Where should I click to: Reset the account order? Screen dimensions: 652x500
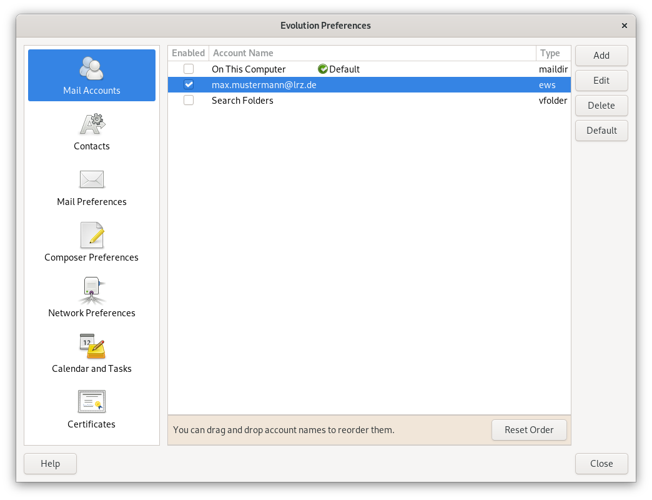click(529, 430)
